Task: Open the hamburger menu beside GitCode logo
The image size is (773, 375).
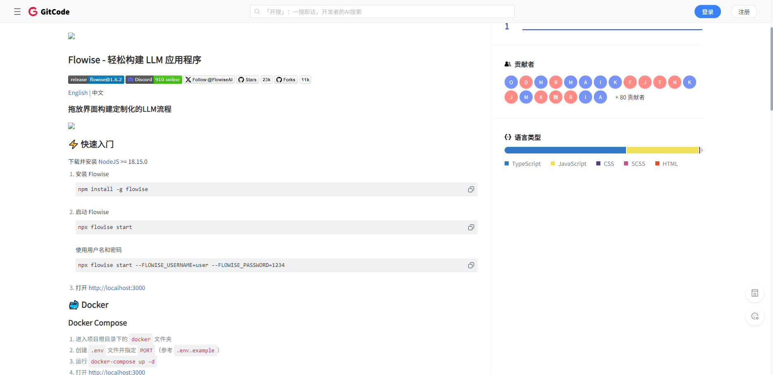Action: click(17, 12)
